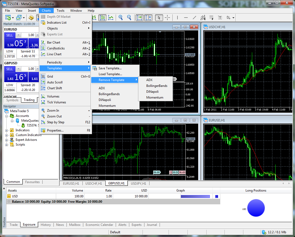Choose Bar Chart menu entry
The width and height of the screenshot is (295, 237).
pos(66,43)
